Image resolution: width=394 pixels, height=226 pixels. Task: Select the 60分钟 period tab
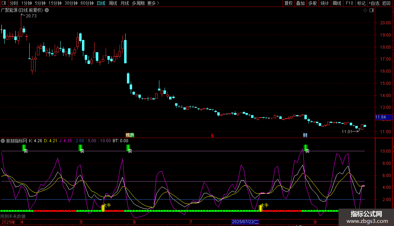[x=87, y=3]
